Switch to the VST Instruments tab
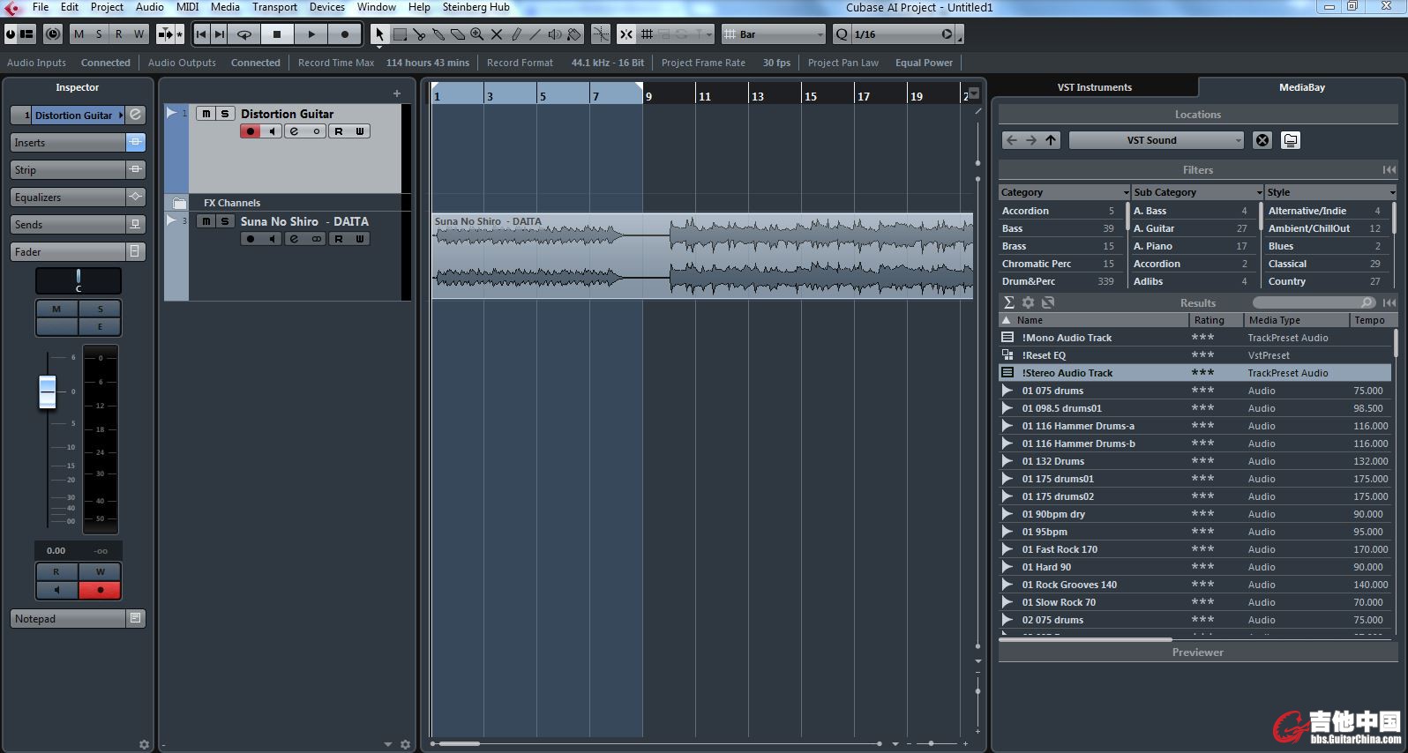 point(1094,87)
